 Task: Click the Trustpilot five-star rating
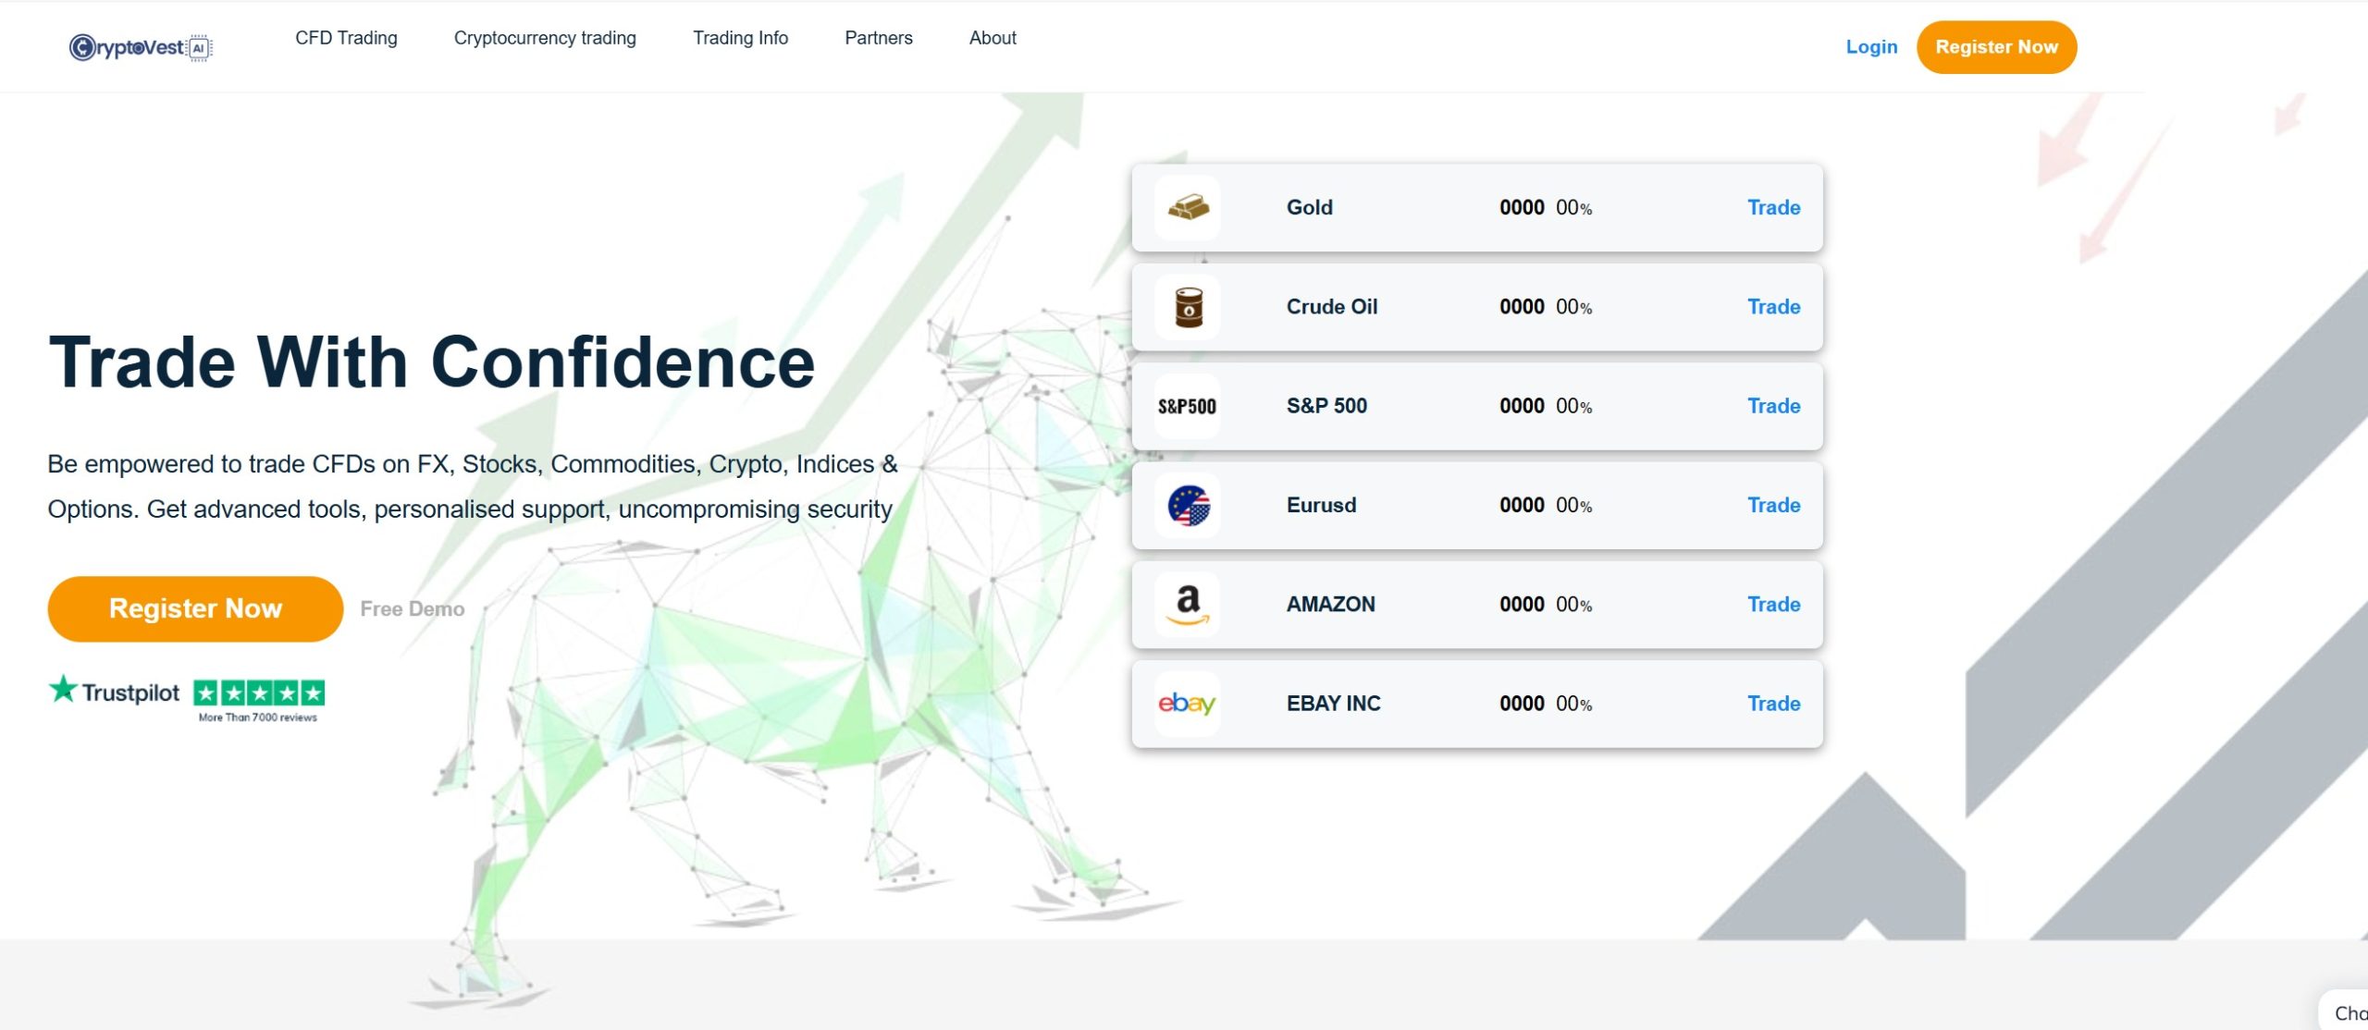[x=259, y=693]
